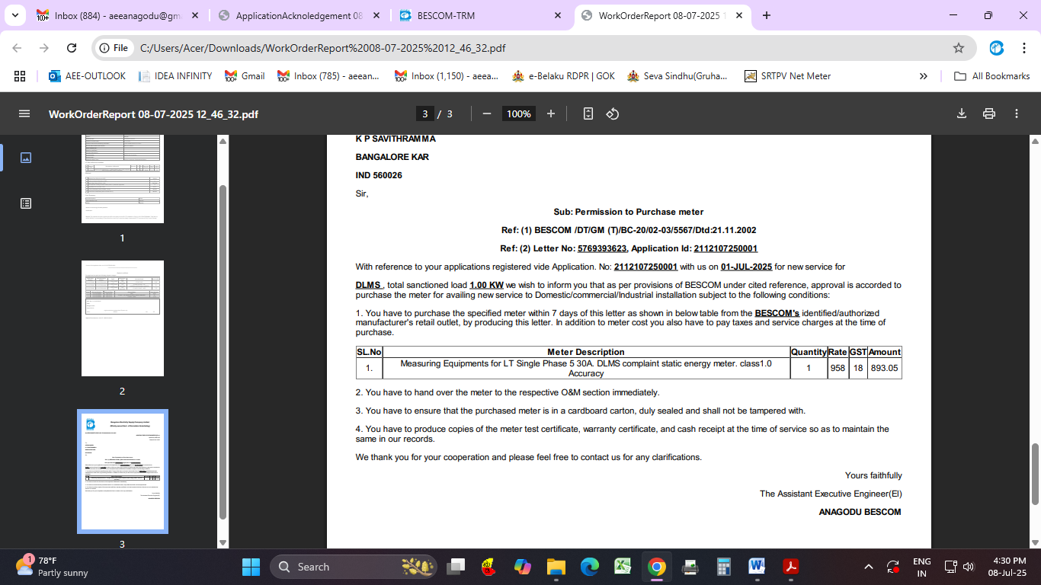The width and height of the screenshot is (1041, 585).
Task: Go back to the previous page
Action: pos(17,48)
